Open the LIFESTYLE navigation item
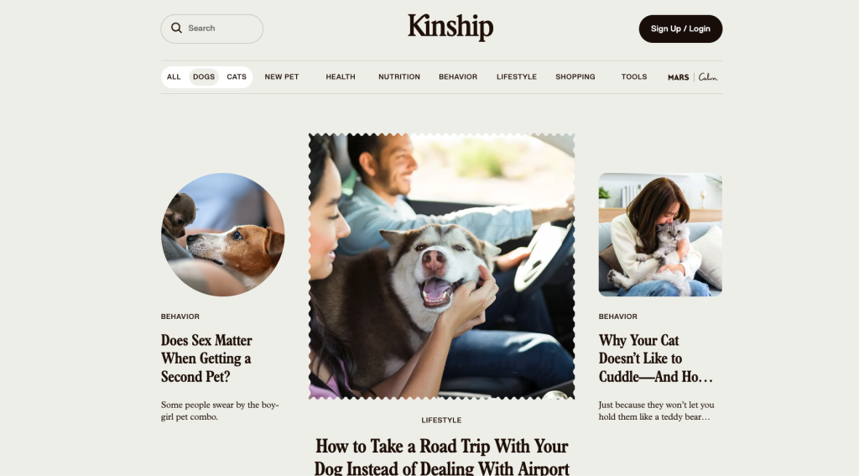This screenshot has height=476, width=859. click(x=517, y=76)
